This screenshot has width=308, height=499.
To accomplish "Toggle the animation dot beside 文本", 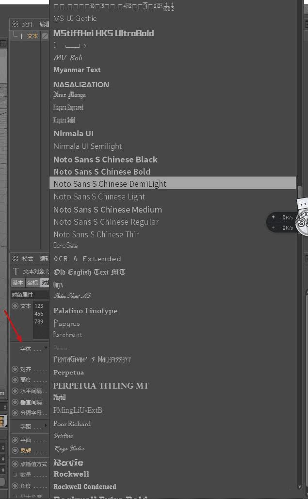I will point(15,306).
